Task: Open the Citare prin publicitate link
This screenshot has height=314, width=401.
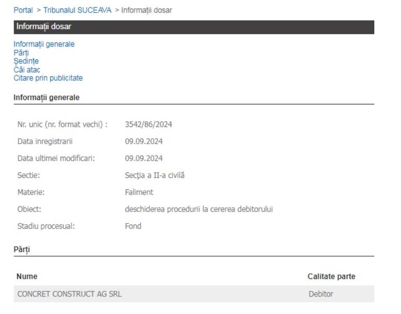Action: click(48, 78)
